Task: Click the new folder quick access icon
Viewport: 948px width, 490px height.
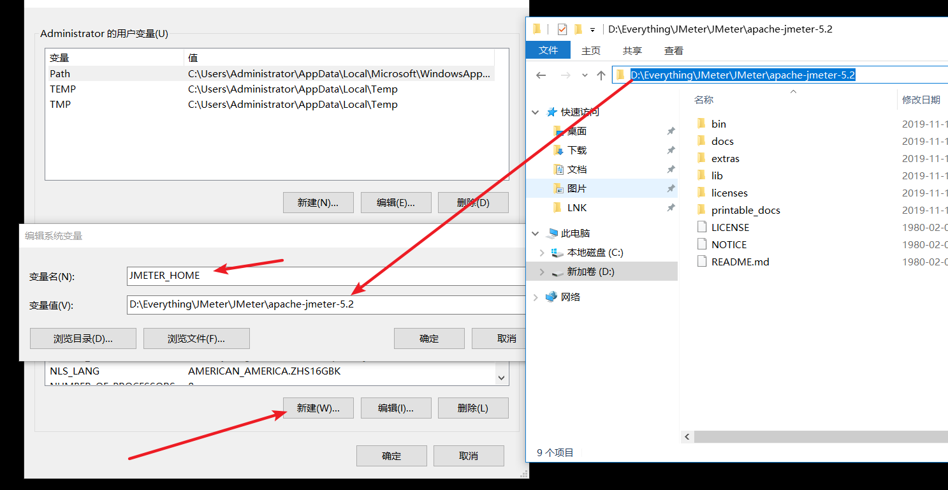Action: [x=578, y=29]
